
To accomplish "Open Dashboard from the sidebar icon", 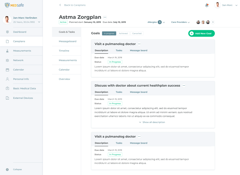I will pyautogui.click(x=7, y=32).
